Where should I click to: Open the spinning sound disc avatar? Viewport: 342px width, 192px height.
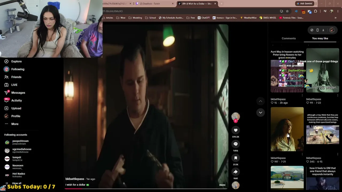coord(236,185)
